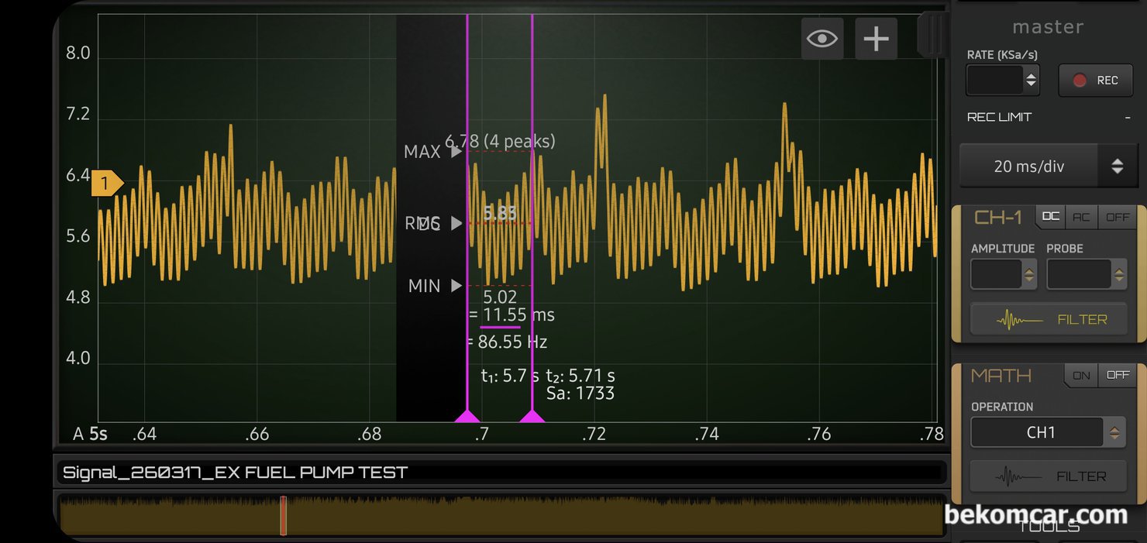
Task: Turn MATH channel ON
Action: coord(1081,375)
